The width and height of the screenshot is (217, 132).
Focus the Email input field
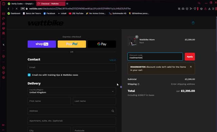click(72, 68)
